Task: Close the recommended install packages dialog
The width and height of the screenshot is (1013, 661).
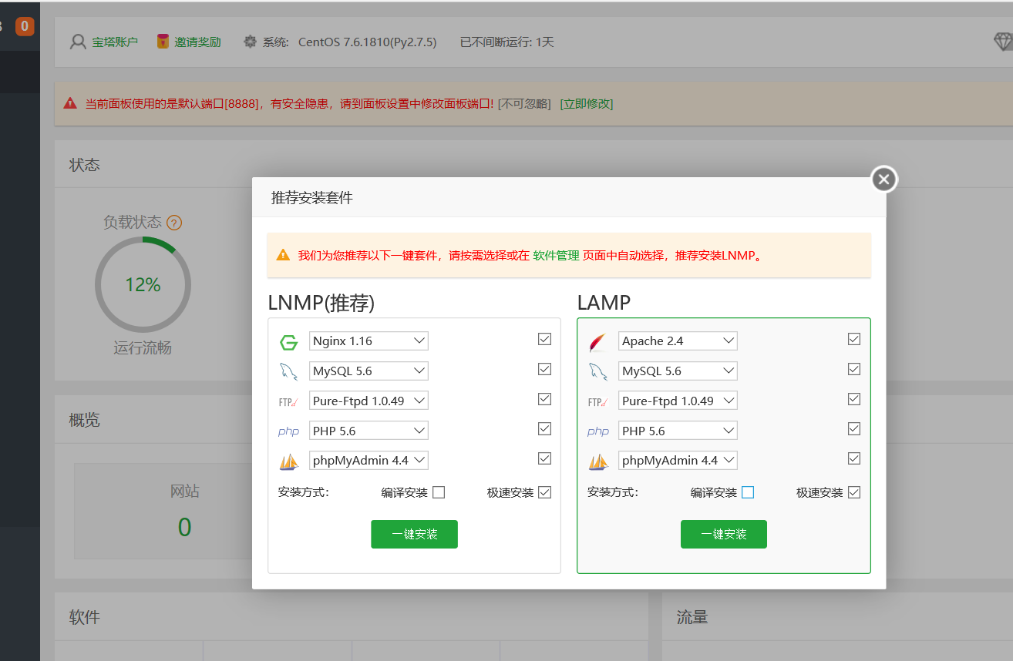Action: pyautogui.click(x=884, y=180)
